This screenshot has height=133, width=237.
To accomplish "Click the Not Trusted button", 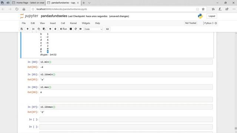I will [191, 23].
